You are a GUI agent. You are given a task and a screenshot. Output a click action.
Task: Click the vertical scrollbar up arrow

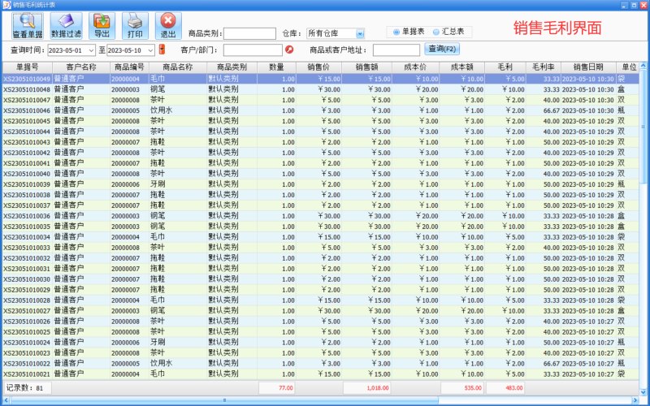(643, 66)
